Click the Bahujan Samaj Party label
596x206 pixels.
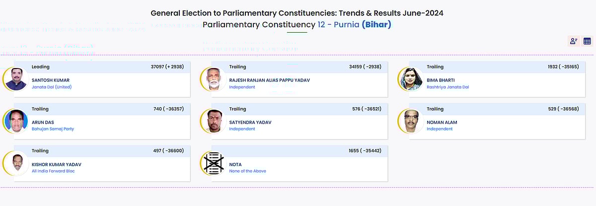53,129
